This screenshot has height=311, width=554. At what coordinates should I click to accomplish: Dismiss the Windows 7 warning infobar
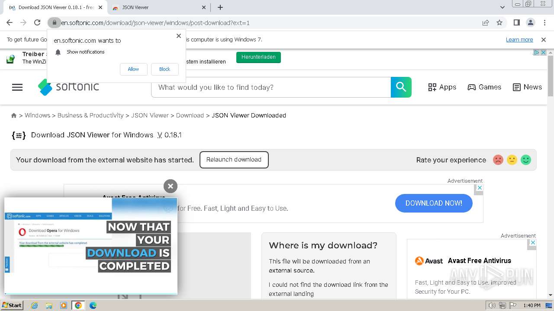point(544,40)
